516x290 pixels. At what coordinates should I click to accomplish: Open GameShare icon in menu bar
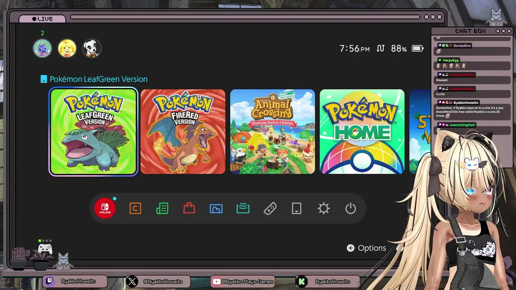click(x=243, y=208)
